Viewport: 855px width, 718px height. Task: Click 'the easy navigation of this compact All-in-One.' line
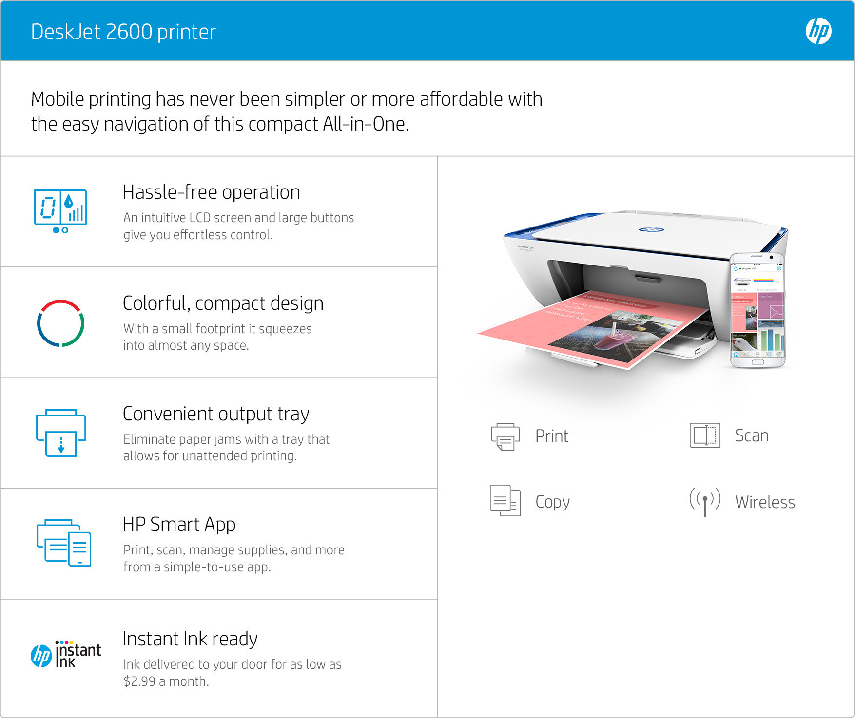220,124
